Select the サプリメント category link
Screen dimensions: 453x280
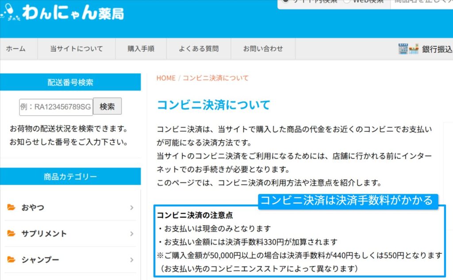pos(44,234)
